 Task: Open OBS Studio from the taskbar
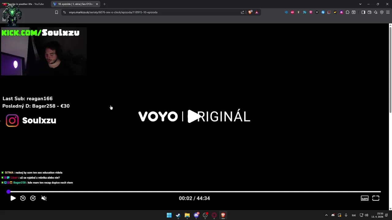tap(205, 215)
